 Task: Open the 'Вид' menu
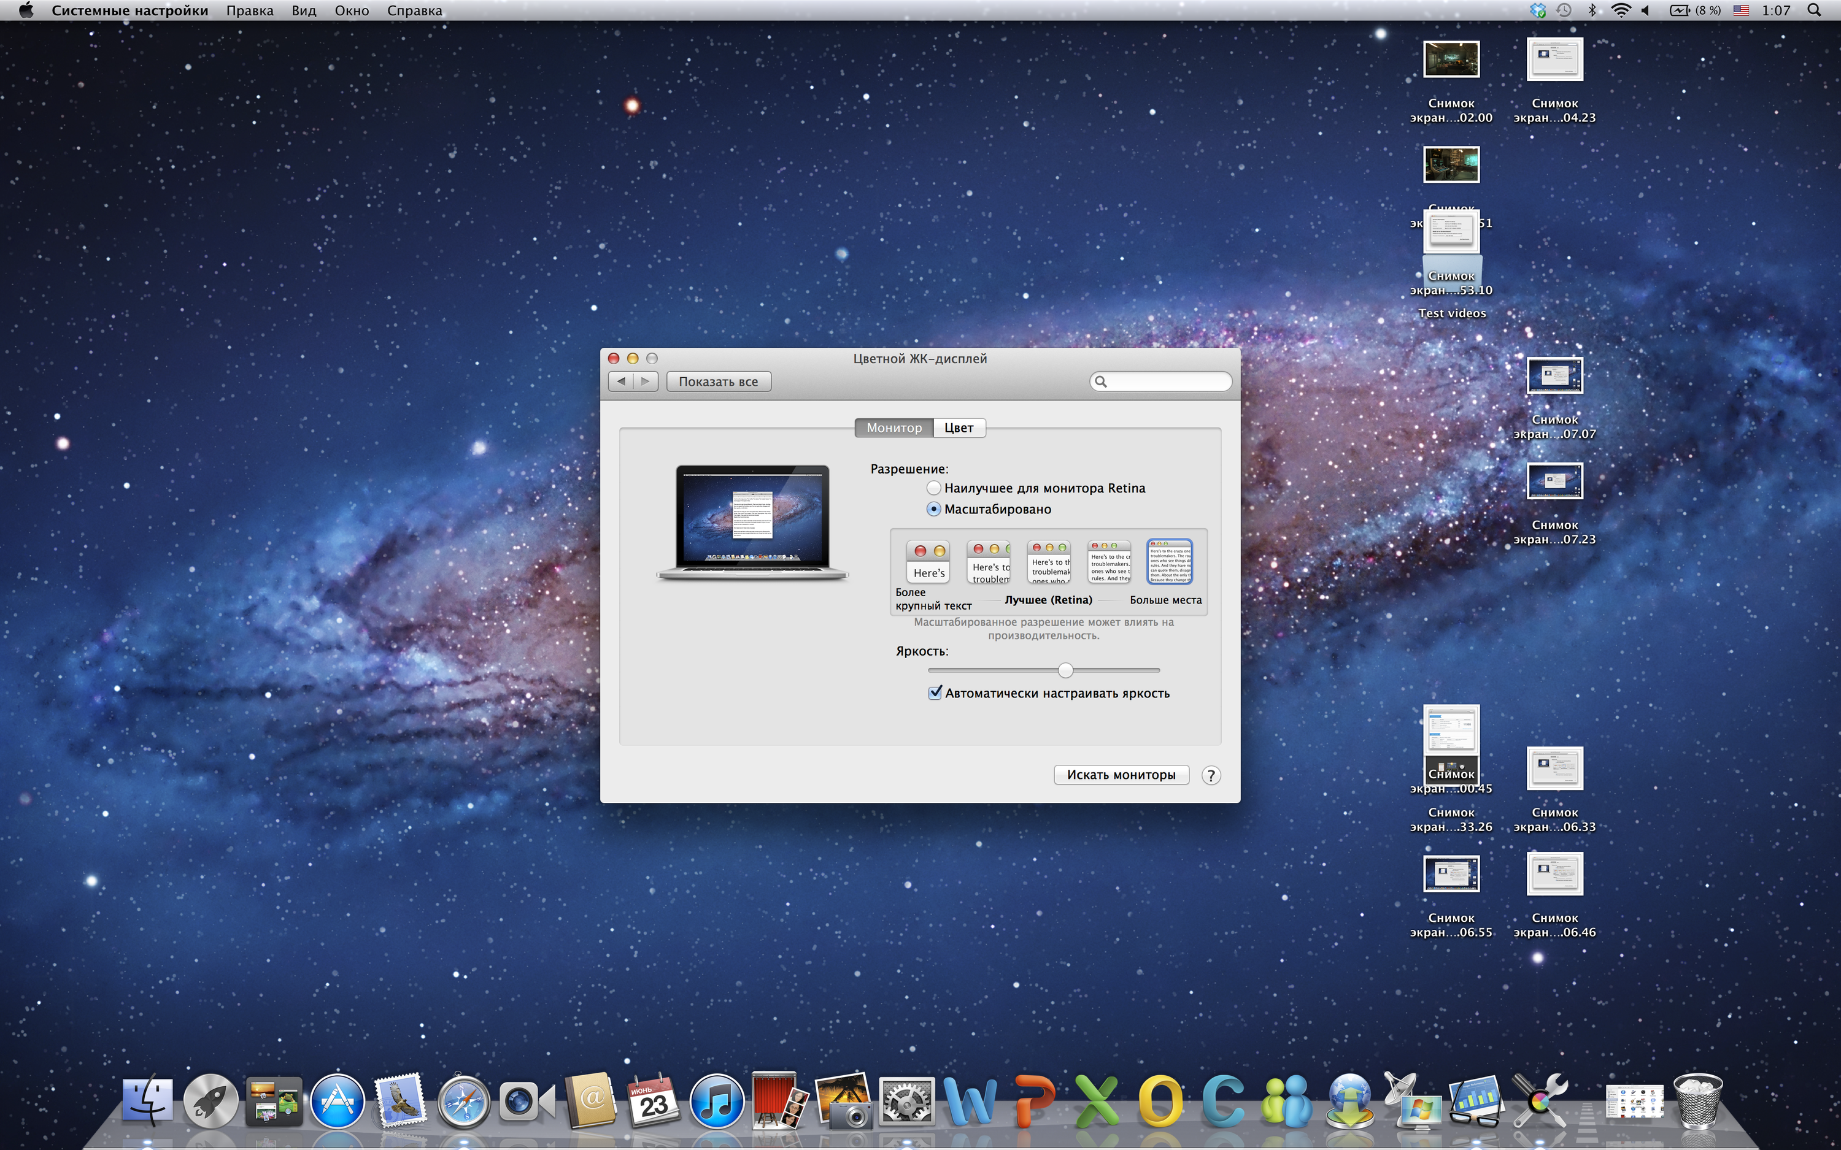point(304,10)
